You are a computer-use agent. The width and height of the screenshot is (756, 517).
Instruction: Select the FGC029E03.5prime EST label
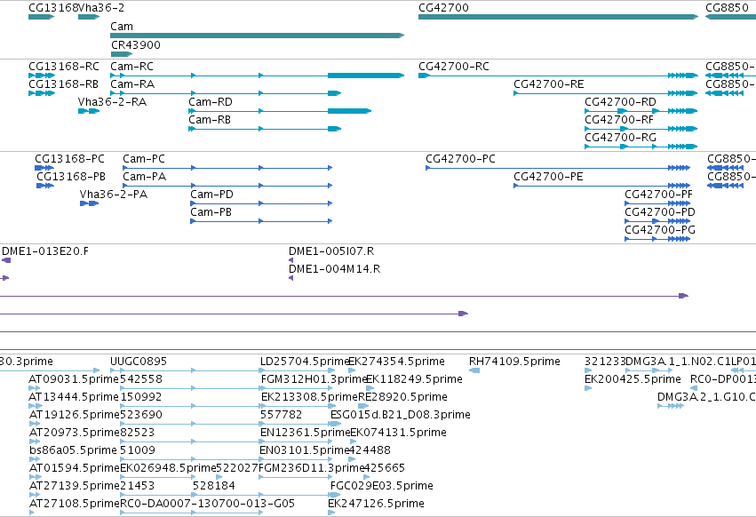click(x=382, y=486)
